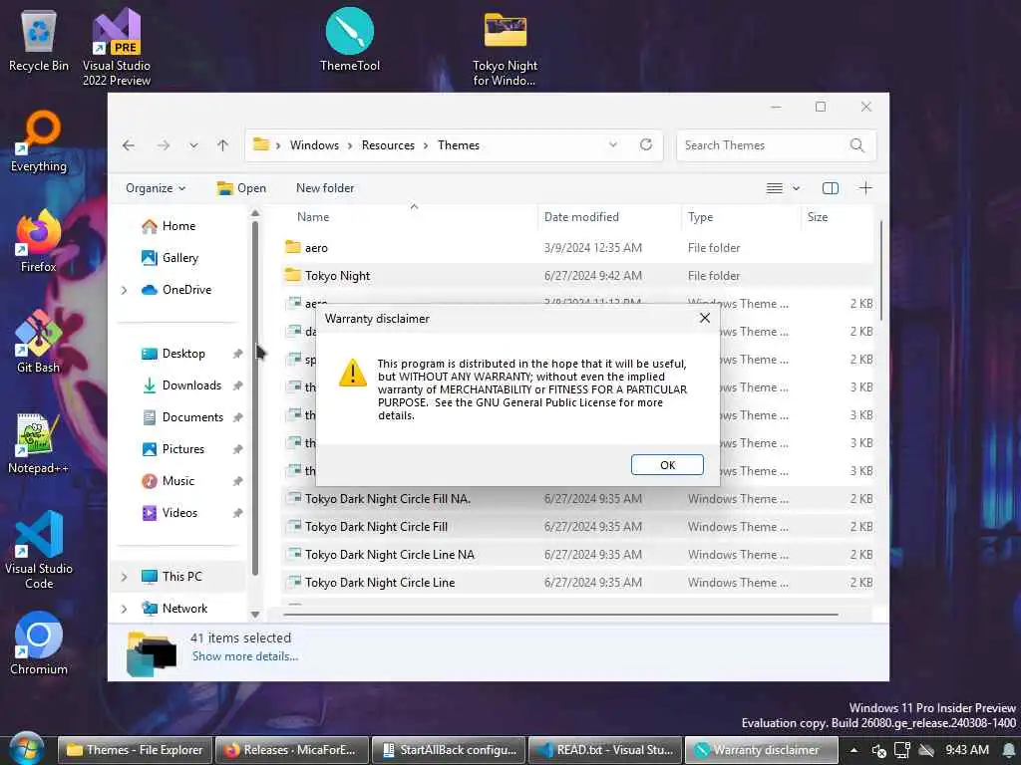
Task: Close the Warranty disclaimer dialog
Action: pyautogui.click(x=705, y=318)
